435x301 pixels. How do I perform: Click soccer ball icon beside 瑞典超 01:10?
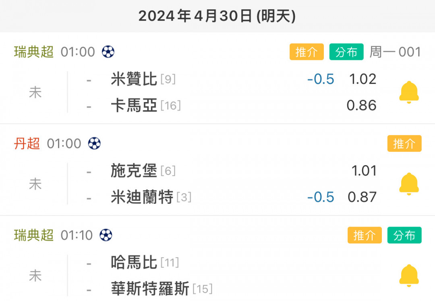[x=106, y=235]
